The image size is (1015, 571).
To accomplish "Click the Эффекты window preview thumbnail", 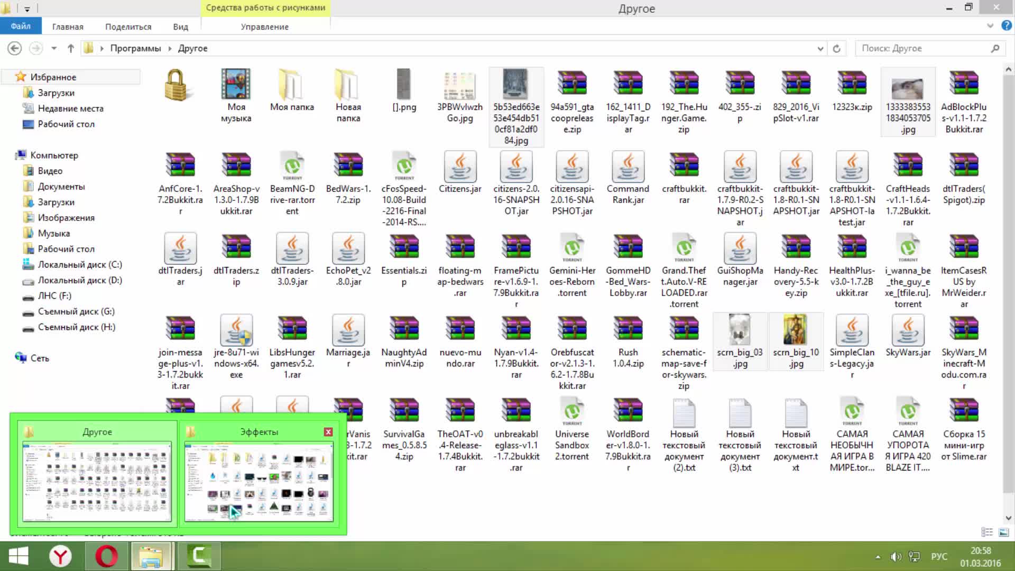I will click(x=259, y=481).
